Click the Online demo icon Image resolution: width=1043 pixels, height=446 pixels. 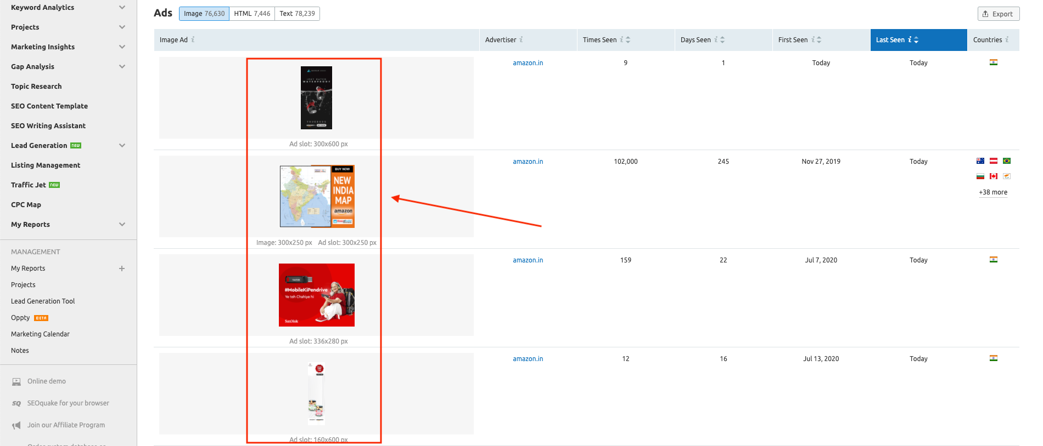16,381
